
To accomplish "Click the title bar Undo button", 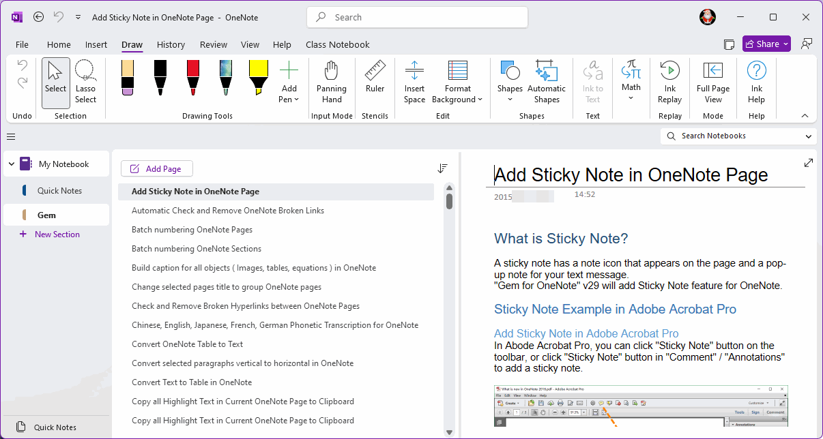I will 59,17.
